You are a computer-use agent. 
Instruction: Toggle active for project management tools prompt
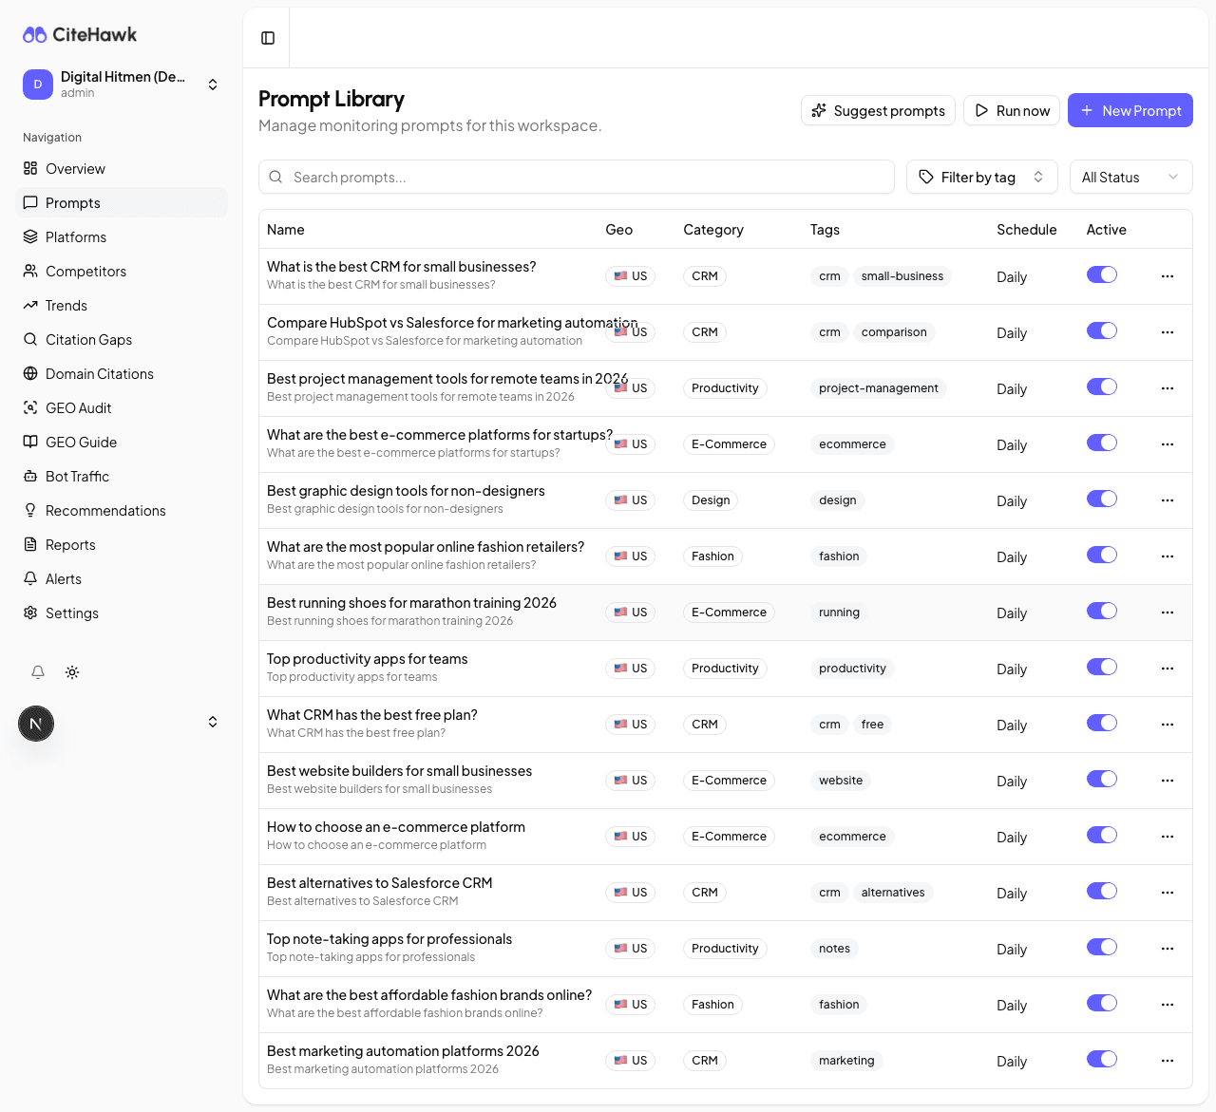pos(1102,386)
